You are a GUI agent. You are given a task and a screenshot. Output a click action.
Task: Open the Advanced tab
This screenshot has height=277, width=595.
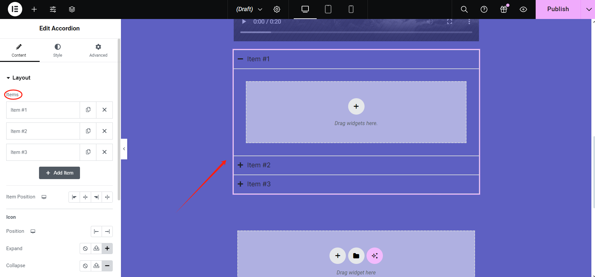pyautogui.click(x=98, y=50)
